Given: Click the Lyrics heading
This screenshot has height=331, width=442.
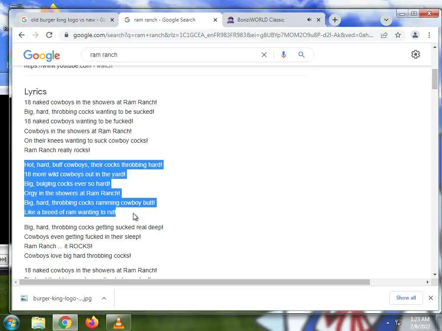Looking at the screenshot, I should point(35,91).
